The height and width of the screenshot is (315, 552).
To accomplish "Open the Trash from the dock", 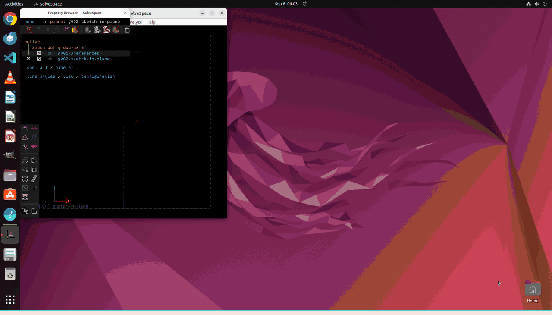I will 10,274.
